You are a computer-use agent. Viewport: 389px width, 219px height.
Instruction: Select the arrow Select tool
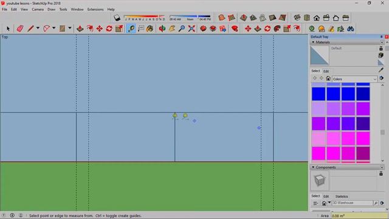tap(8, 29)
